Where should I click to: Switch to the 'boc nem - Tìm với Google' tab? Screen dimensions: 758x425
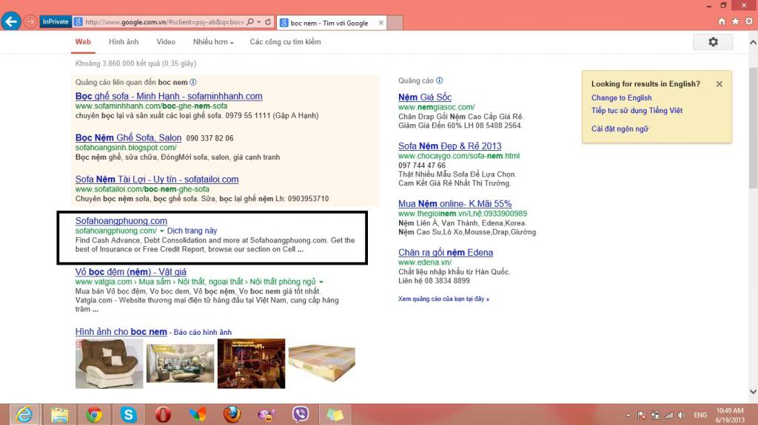point(329,23)
